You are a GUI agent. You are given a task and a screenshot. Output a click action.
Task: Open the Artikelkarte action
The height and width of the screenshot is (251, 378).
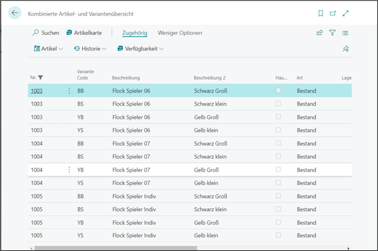(x=88, y=33)
